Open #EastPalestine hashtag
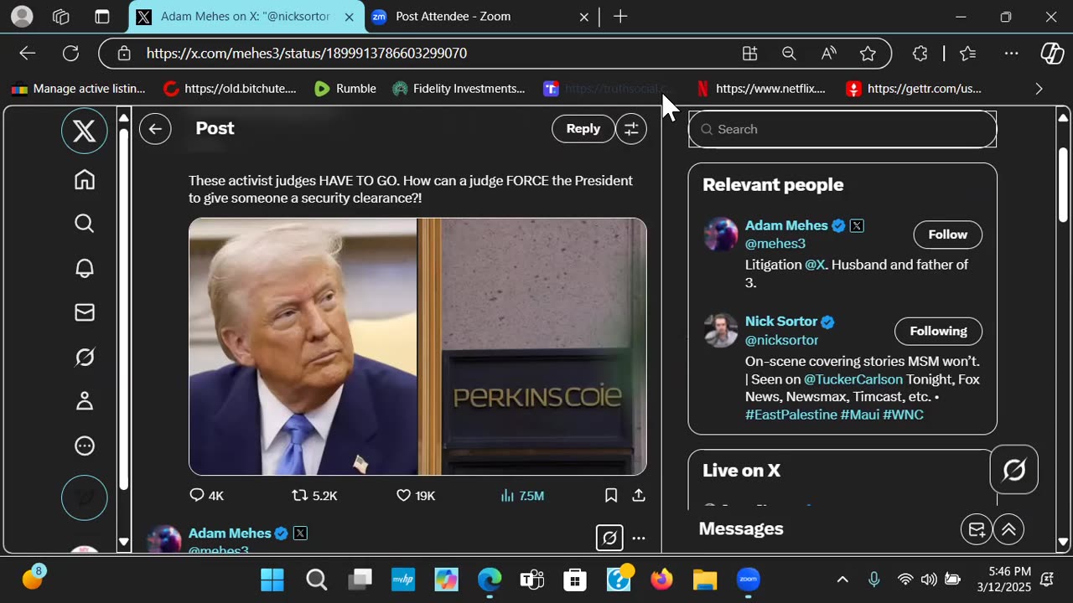Image resolution: width=1073 pixels, height=603 pixels. (x=790, y=415)
